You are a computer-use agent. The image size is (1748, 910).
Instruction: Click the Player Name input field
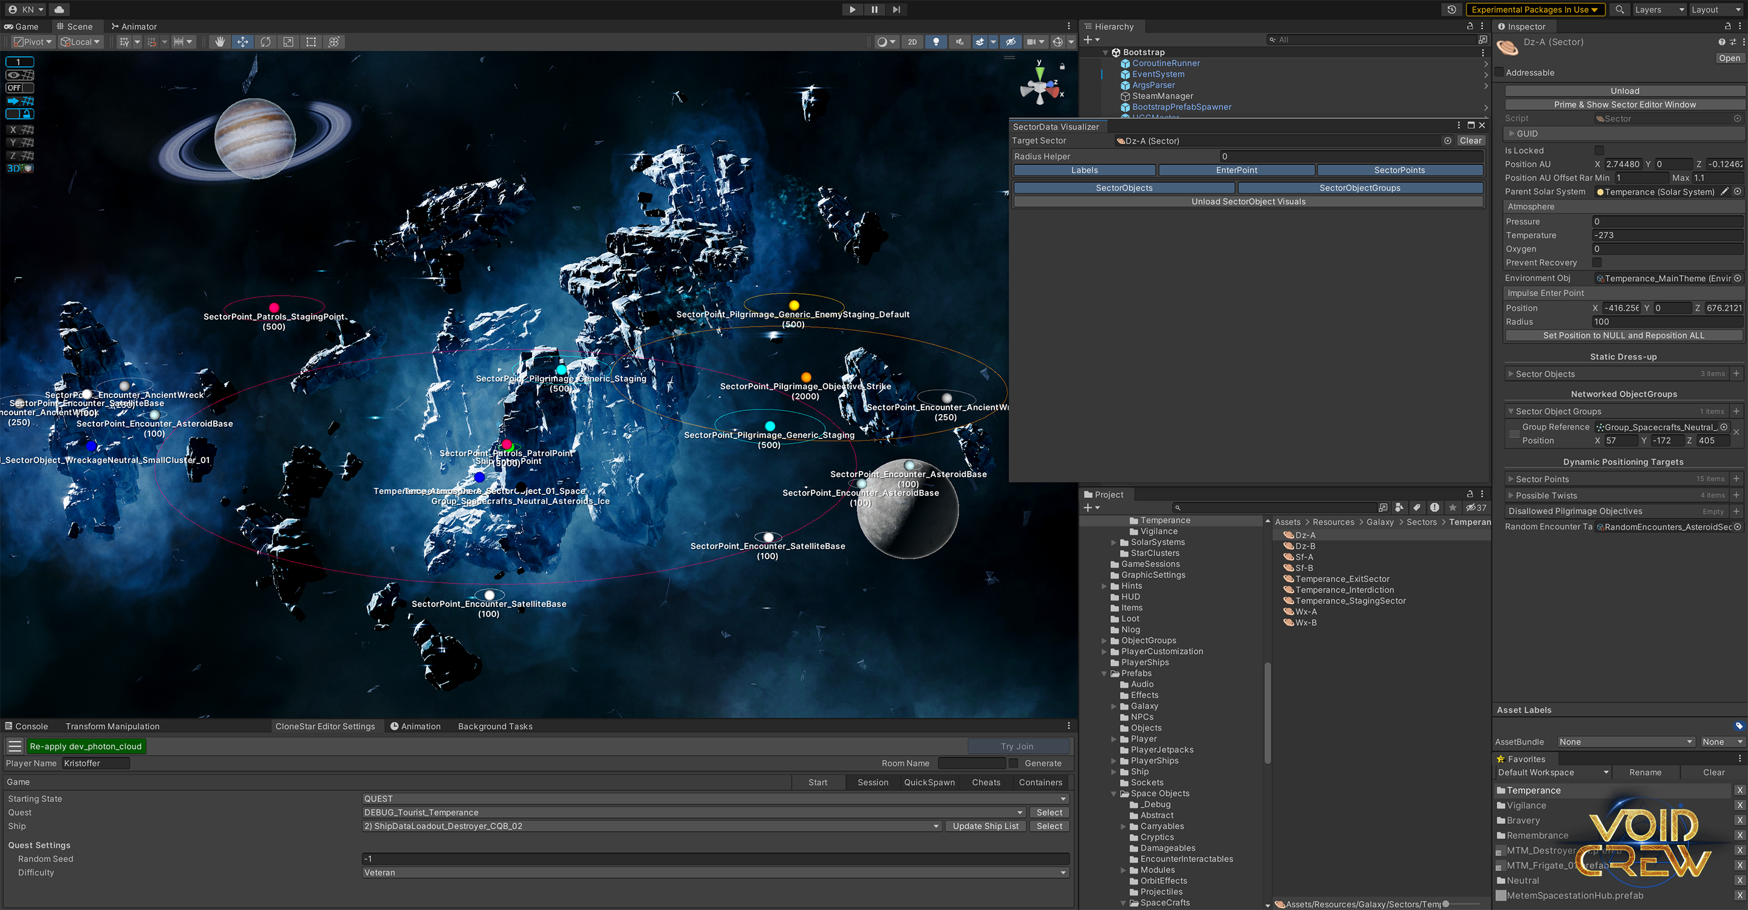[96, 764]
